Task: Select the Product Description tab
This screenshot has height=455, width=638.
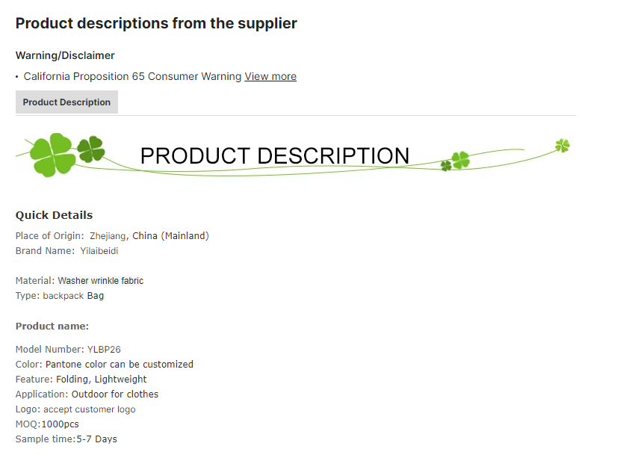Action: point(66,102)
